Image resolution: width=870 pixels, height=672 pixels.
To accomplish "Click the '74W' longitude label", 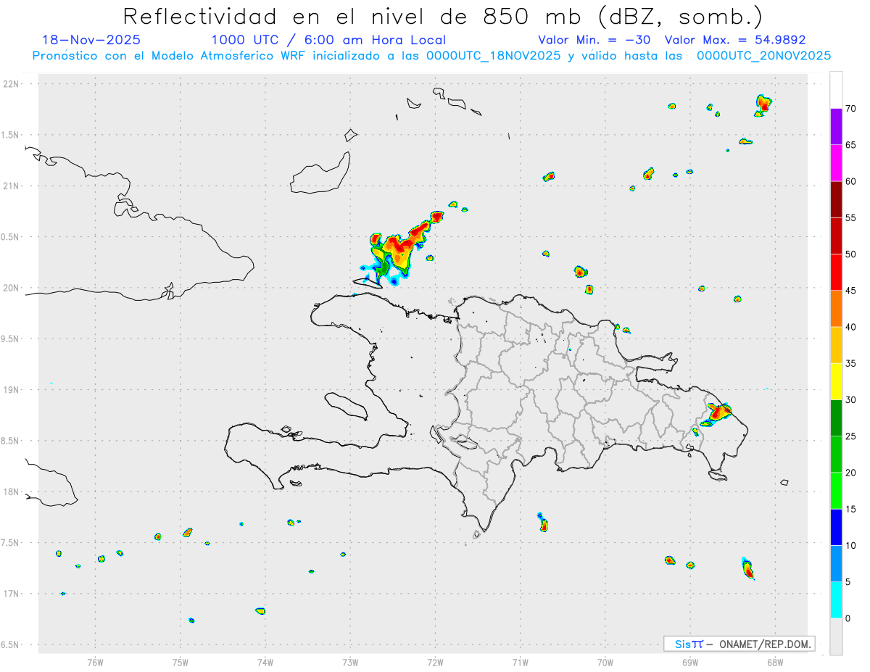I will 265,663.
